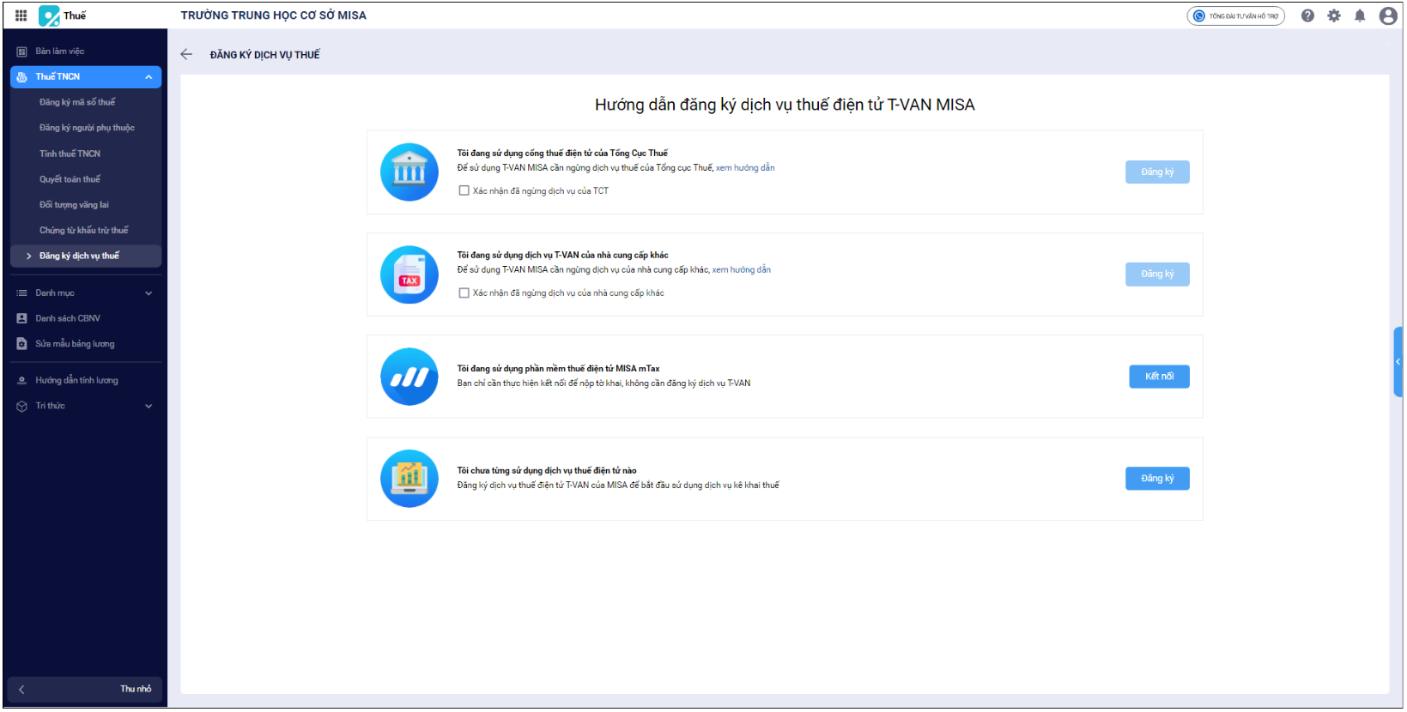The image size is (1407, 712).
Task: Click the Tri thức cube icon
Action: [x=22, y=406]
